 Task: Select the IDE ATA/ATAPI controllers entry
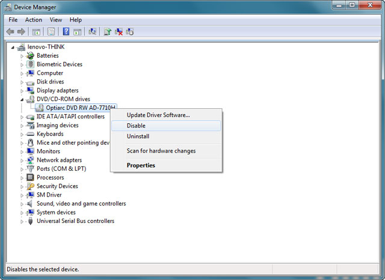click(x=71, y=117)
